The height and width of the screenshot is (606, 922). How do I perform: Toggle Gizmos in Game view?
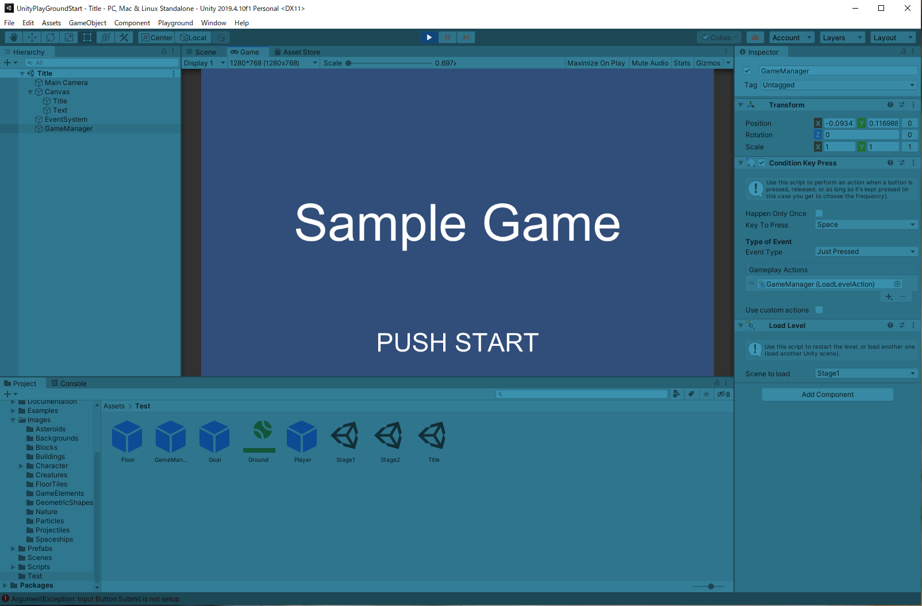[708, 63]
